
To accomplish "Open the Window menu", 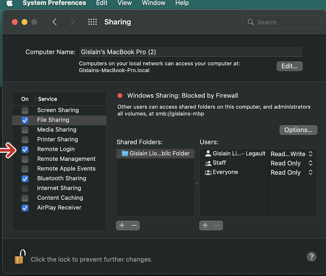I will click(x=153, y=3).
